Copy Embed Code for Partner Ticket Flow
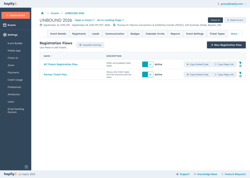250x178 pixels. point(197,74)
